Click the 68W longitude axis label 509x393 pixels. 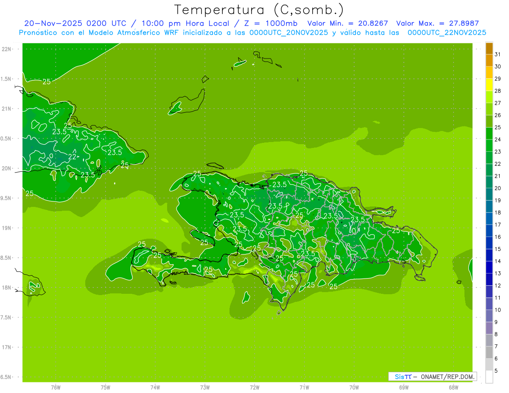[x=453, y=387]
